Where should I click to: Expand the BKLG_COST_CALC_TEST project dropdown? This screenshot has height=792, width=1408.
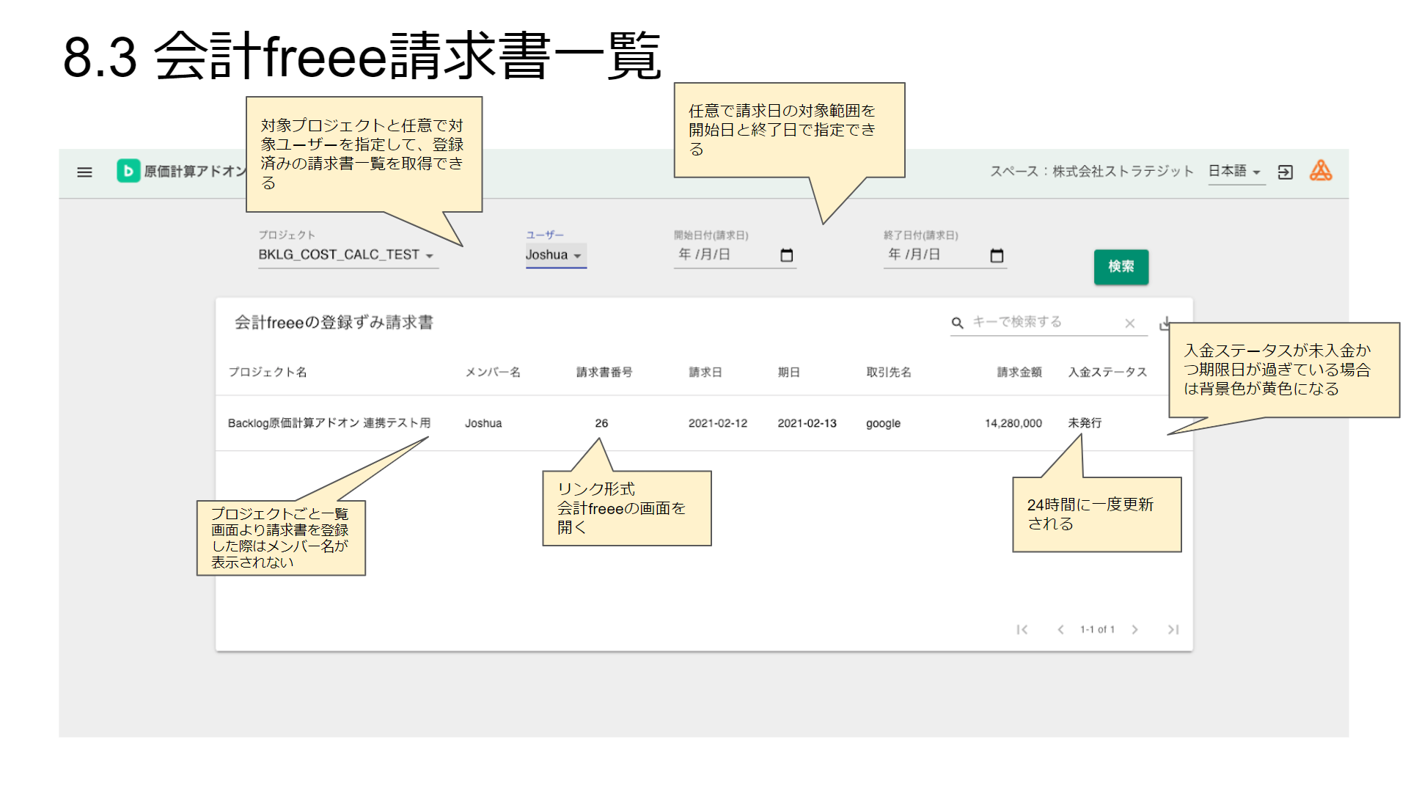pos(348,255)
